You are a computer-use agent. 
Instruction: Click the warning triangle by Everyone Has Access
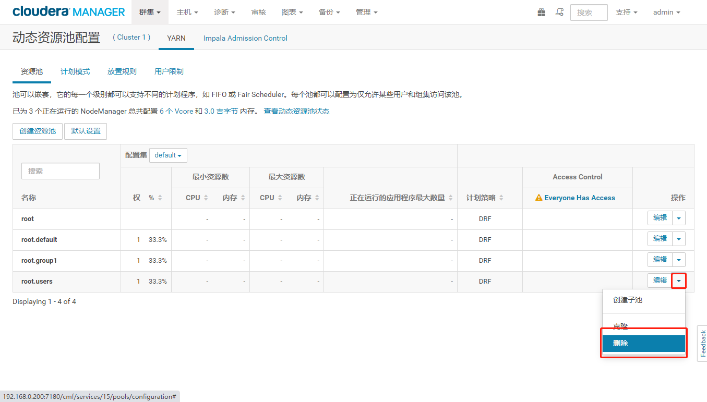click(x=539, y=198)
